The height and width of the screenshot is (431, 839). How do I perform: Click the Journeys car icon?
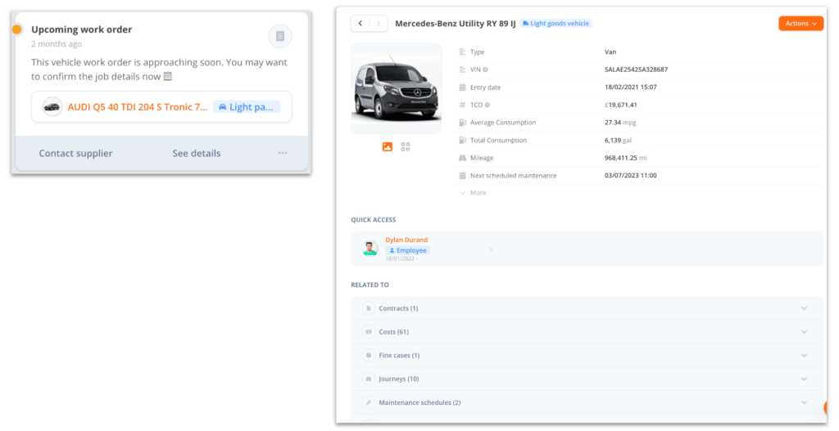point(368,379)
